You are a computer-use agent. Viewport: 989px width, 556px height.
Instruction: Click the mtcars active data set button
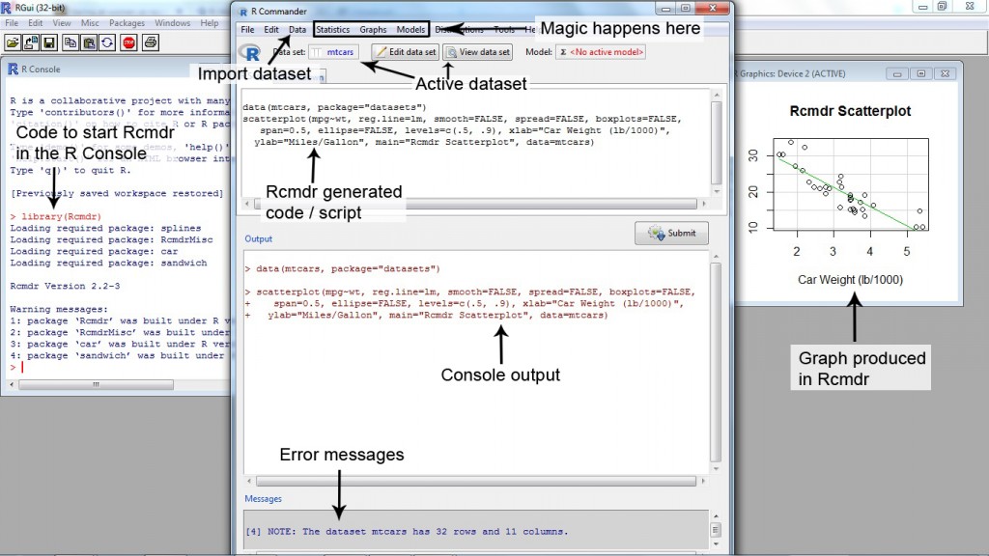pyautogui.click(x=333, y=52)
